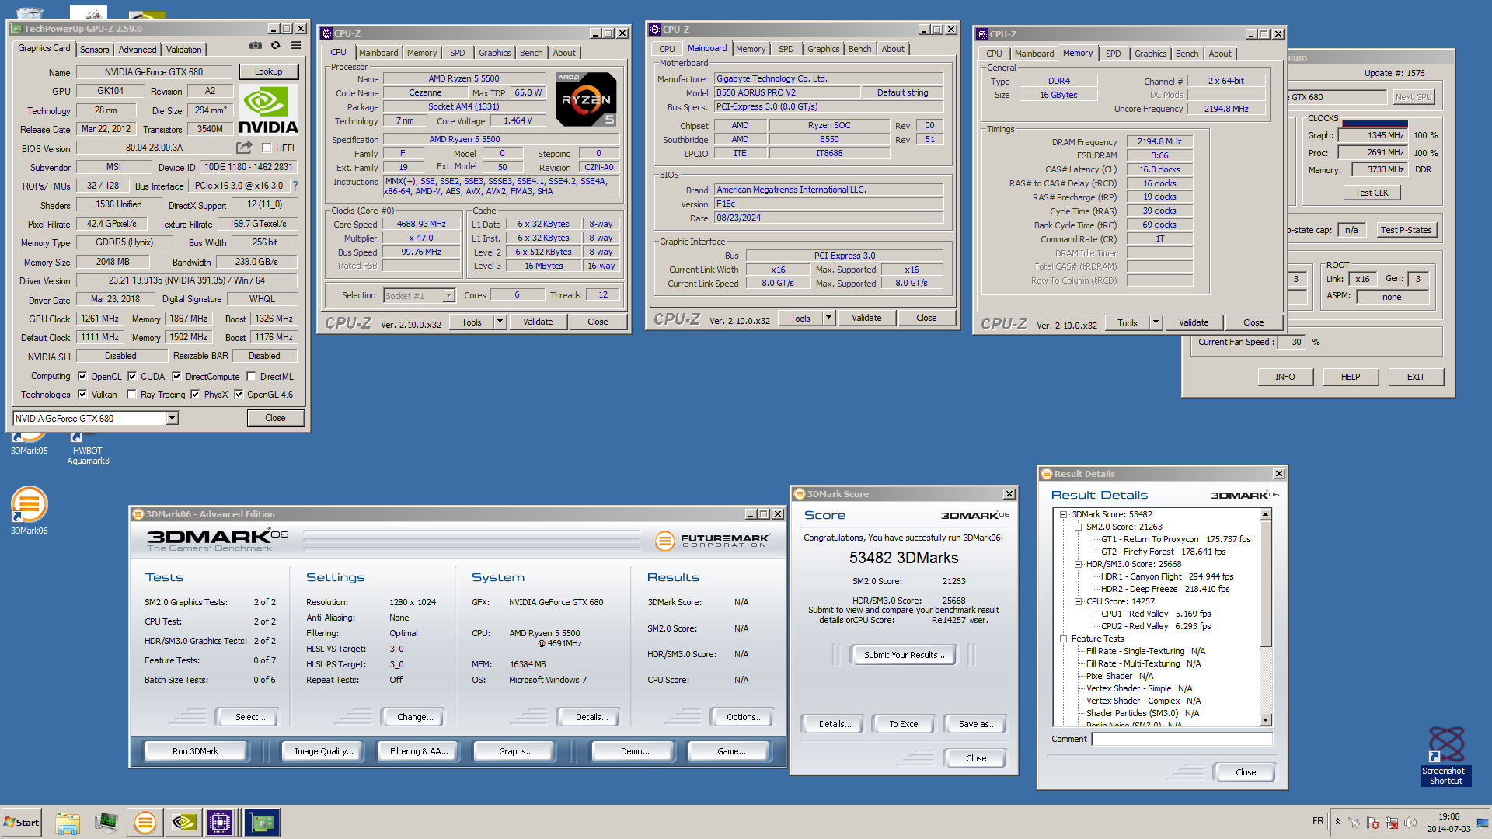The height and width of the screenshot is (839, 1492).
Task: Toggle the Ray Tracing checkbox
Action: click(x=131, y=395)
